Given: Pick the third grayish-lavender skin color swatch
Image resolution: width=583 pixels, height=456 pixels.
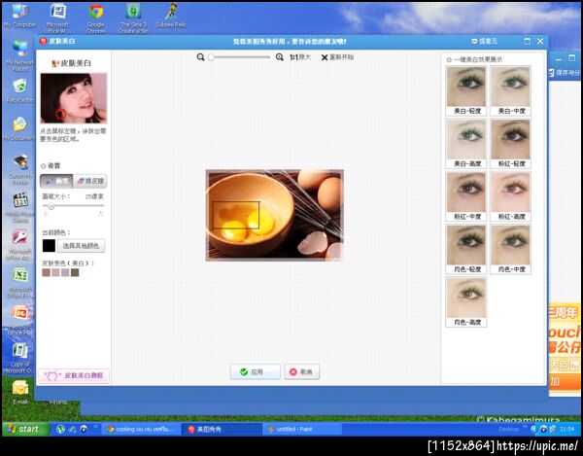Looking at the screenshot, I should 65,272.
